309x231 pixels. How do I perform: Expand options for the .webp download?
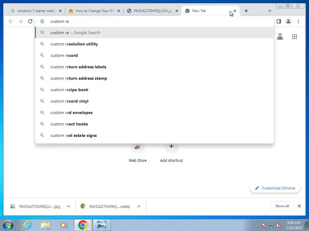point(139,206)
